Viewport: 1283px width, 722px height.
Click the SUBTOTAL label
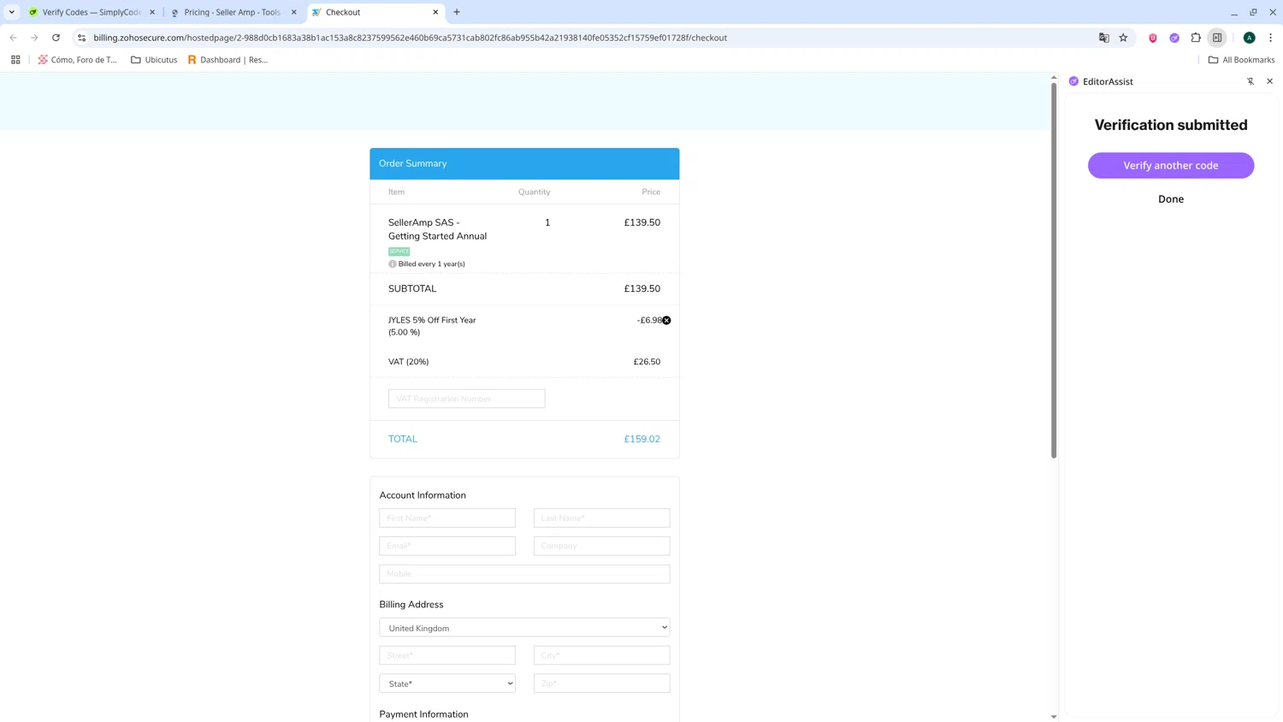point(412,289)
